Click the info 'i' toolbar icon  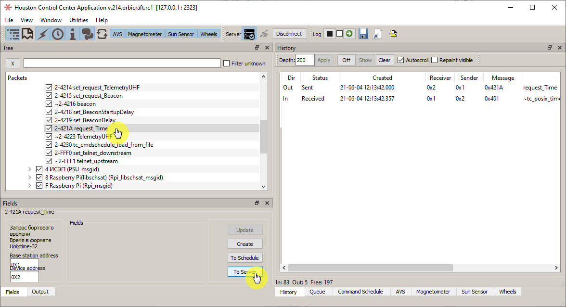[73, 34]
